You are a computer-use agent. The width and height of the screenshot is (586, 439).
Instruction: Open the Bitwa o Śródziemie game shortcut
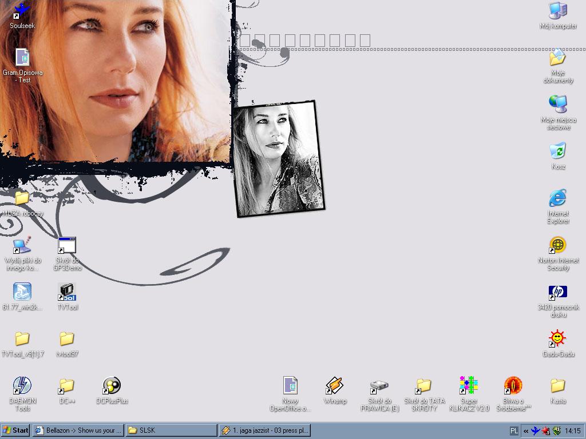click(x=513, y=386)
